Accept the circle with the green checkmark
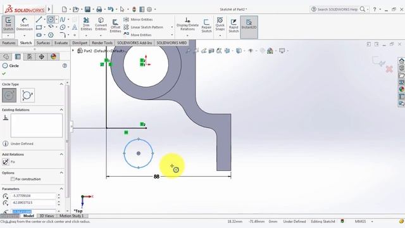This screenshot has height=228, width=405. (4, 73)
